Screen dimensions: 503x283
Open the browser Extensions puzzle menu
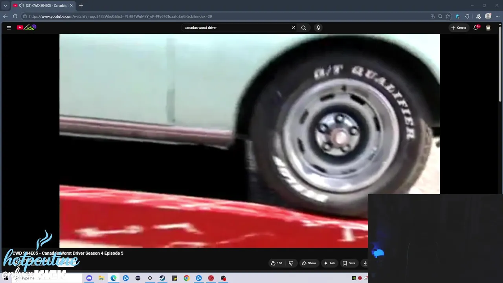467,16
